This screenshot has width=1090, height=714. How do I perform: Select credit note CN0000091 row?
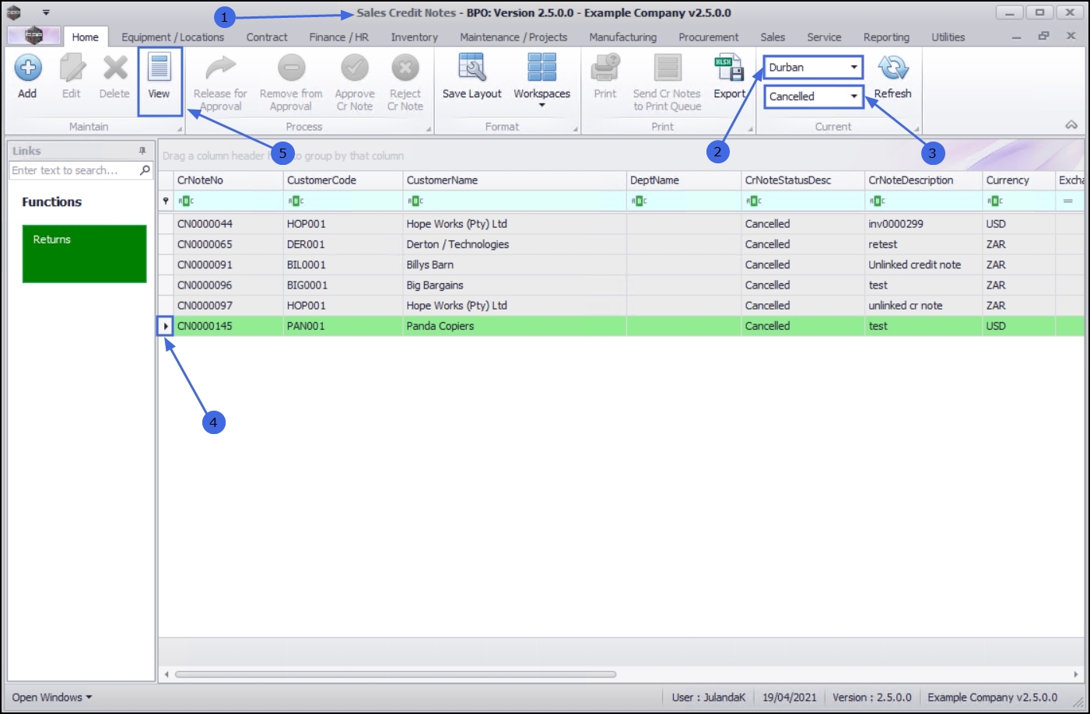(x=621, y=265)
